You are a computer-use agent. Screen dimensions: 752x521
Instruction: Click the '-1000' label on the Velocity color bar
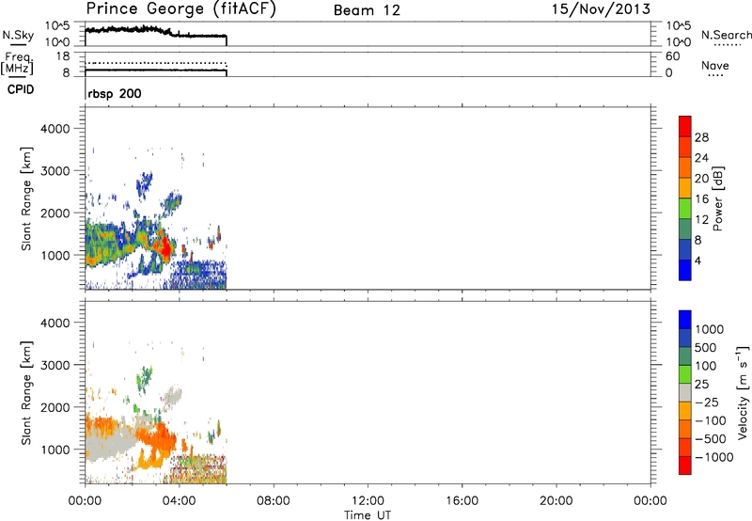click(x=714, y=457)
